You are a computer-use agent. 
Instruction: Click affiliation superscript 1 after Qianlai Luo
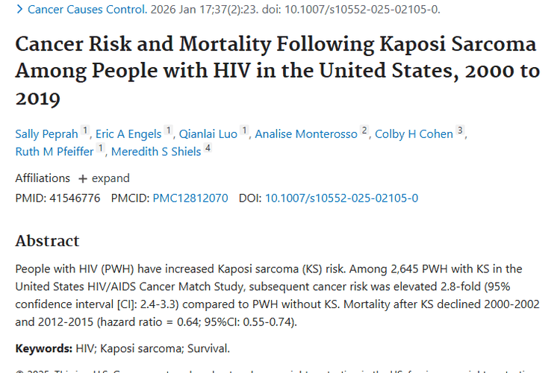click(245, 131)
